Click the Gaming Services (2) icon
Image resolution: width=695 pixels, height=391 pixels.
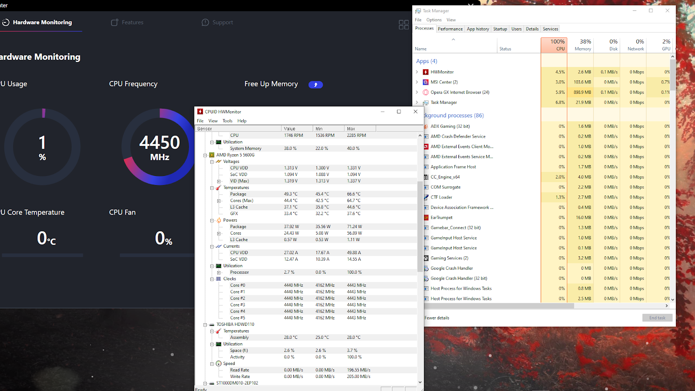[x=426, y=258]
